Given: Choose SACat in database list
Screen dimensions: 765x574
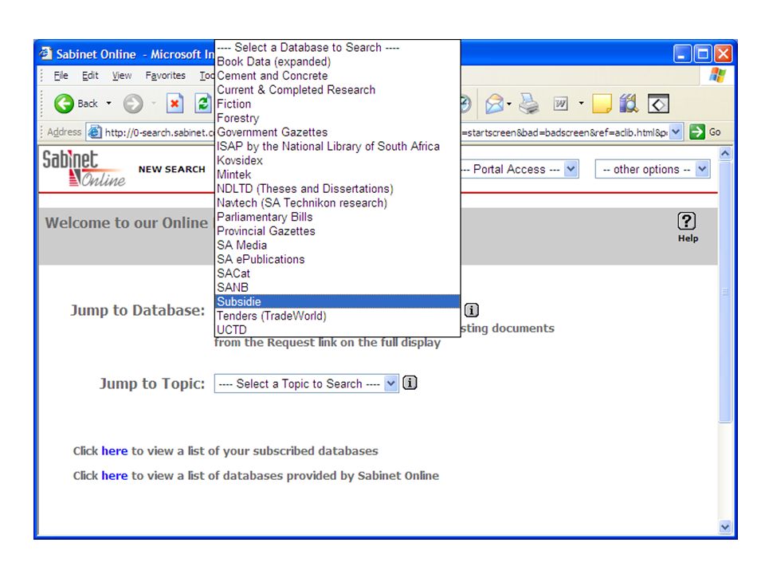Looking at the screenshot, I should click(337, 273).
